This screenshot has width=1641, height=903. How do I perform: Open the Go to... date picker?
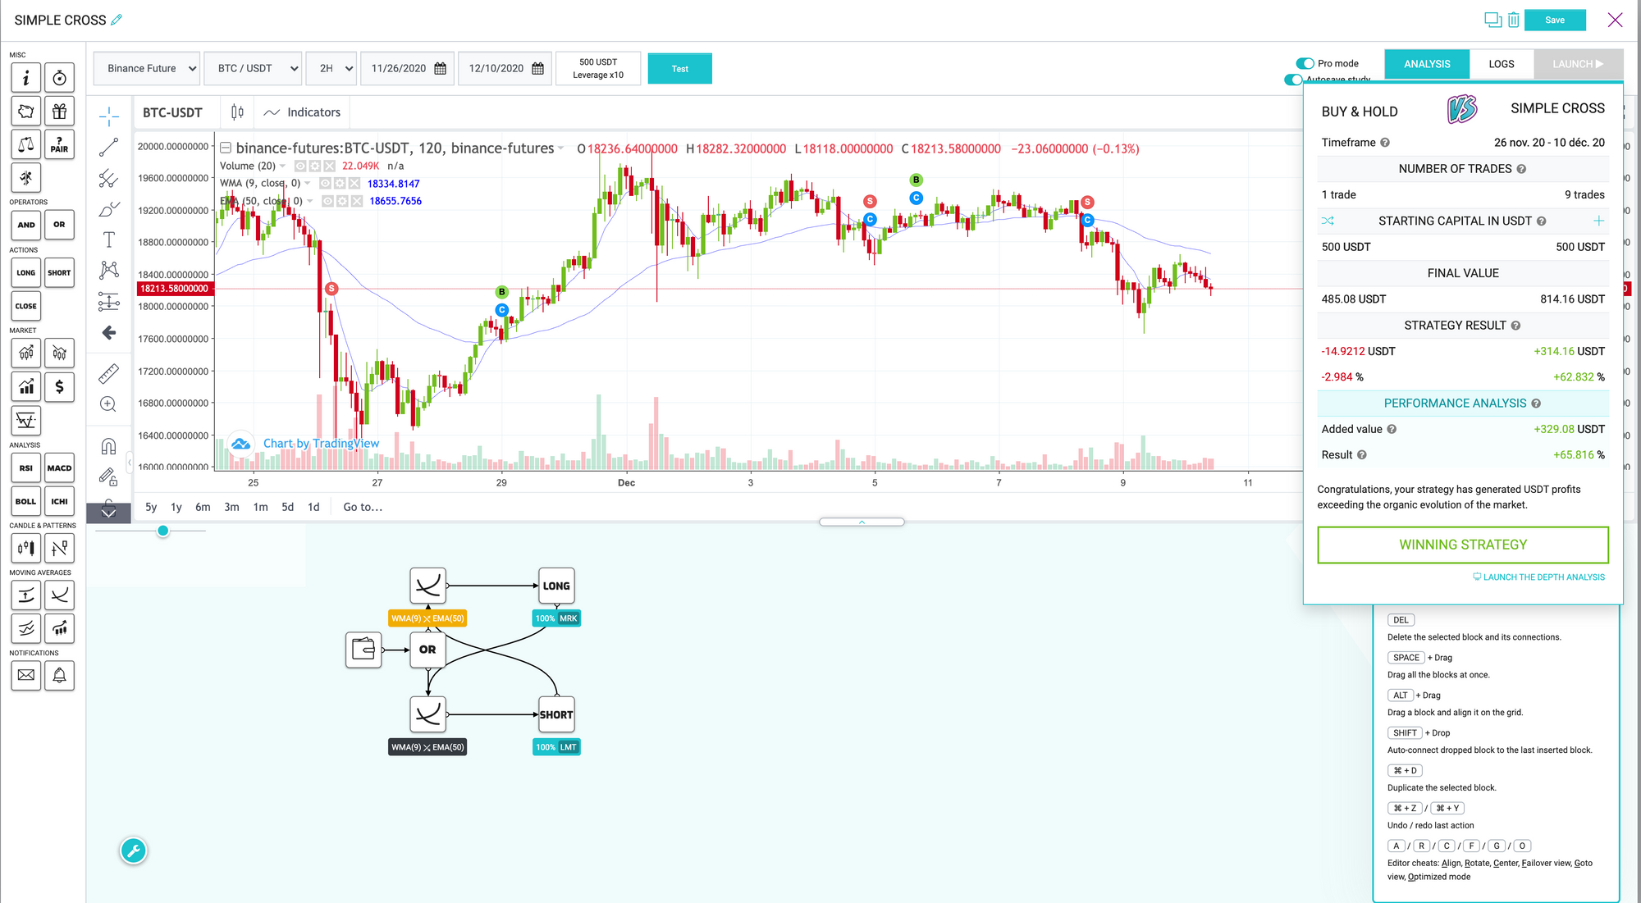(363, 507)
